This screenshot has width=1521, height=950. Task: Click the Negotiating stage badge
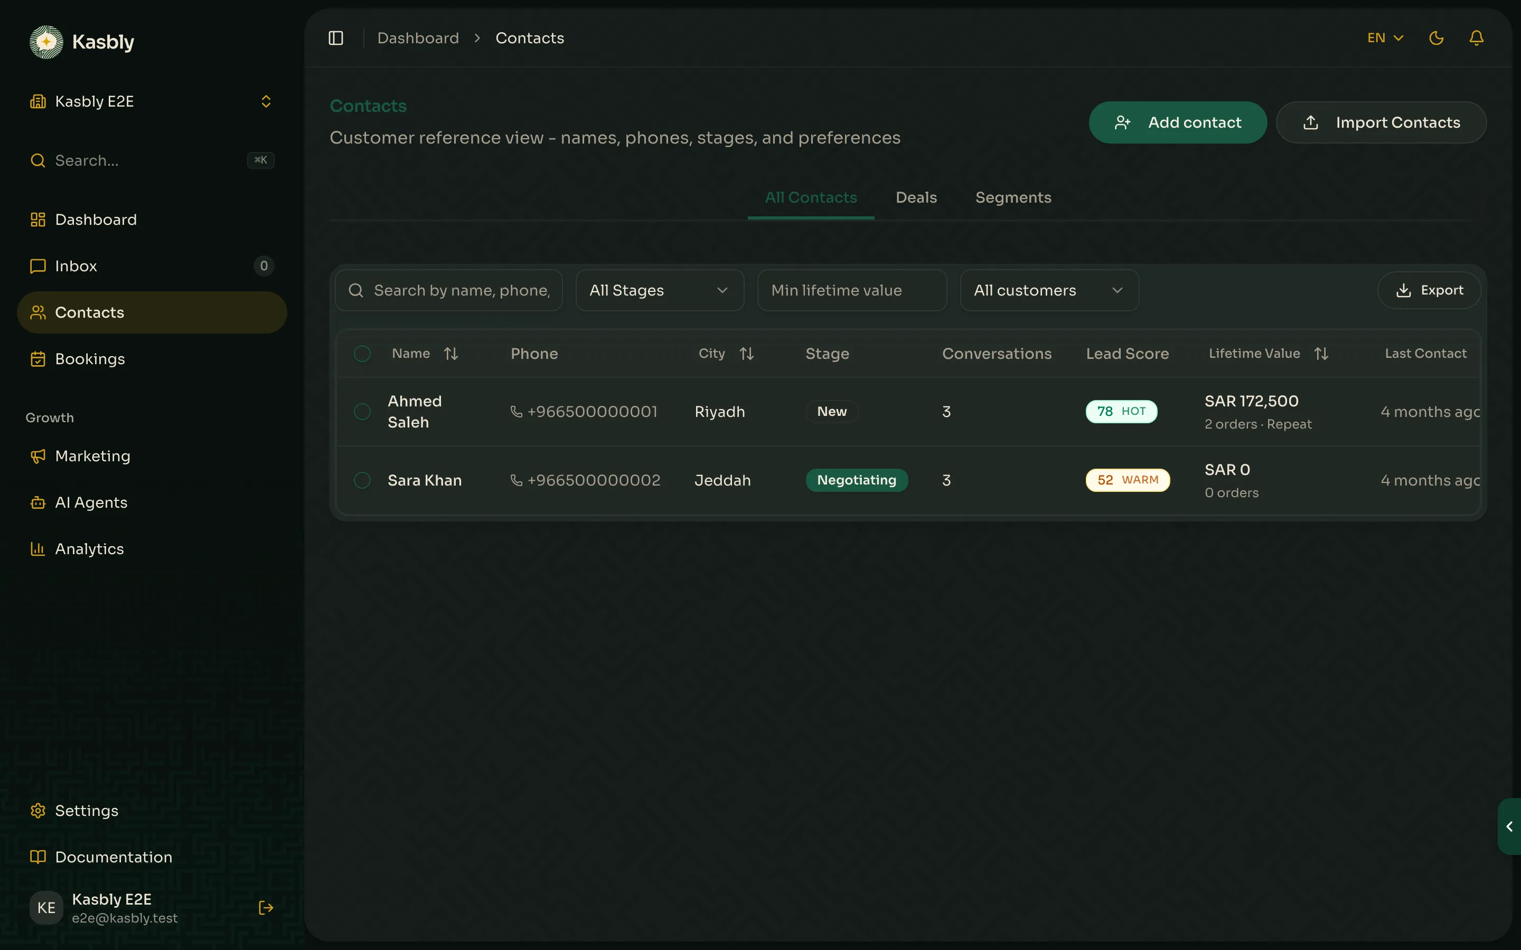[857, 480]
